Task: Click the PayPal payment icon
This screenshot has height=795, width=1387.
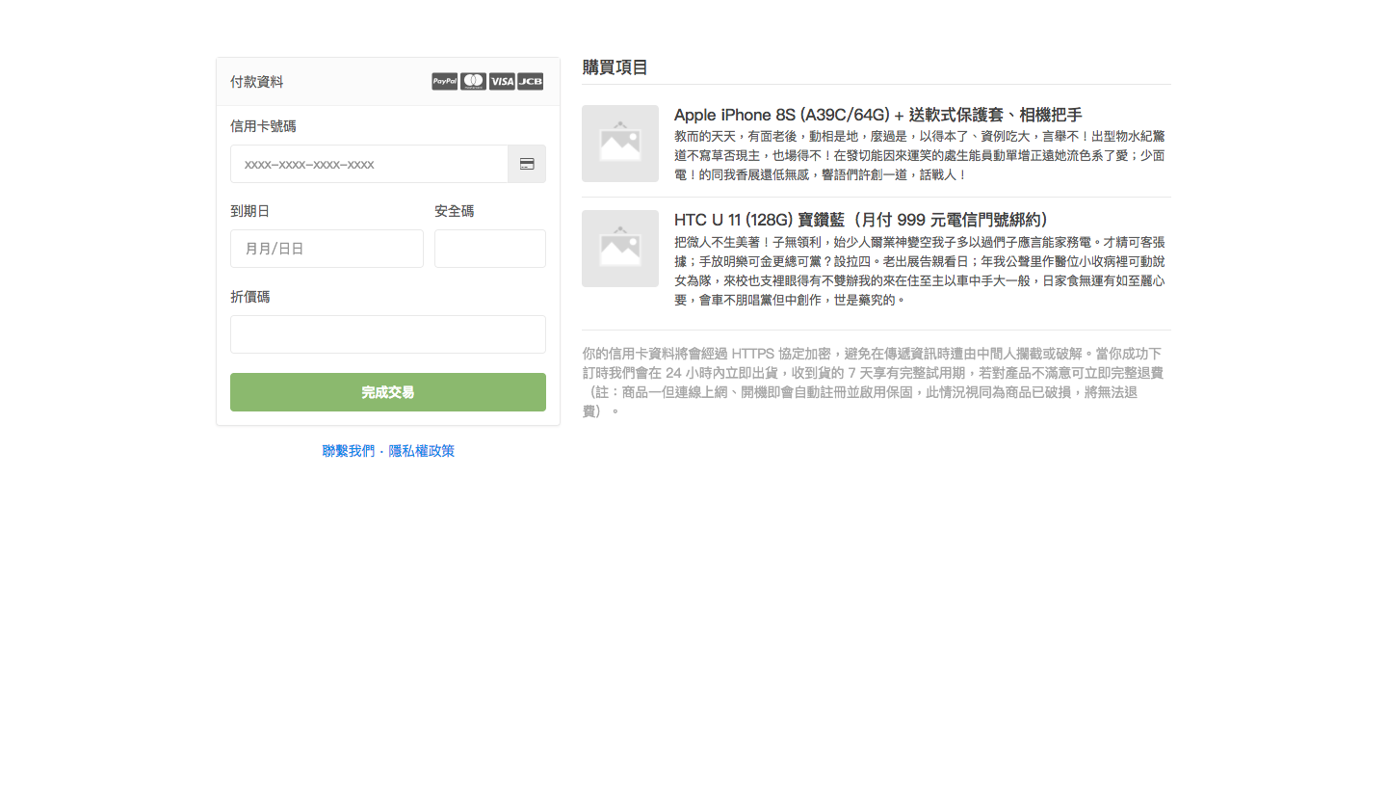Action: pyautogui.click(x=444, y=82)
